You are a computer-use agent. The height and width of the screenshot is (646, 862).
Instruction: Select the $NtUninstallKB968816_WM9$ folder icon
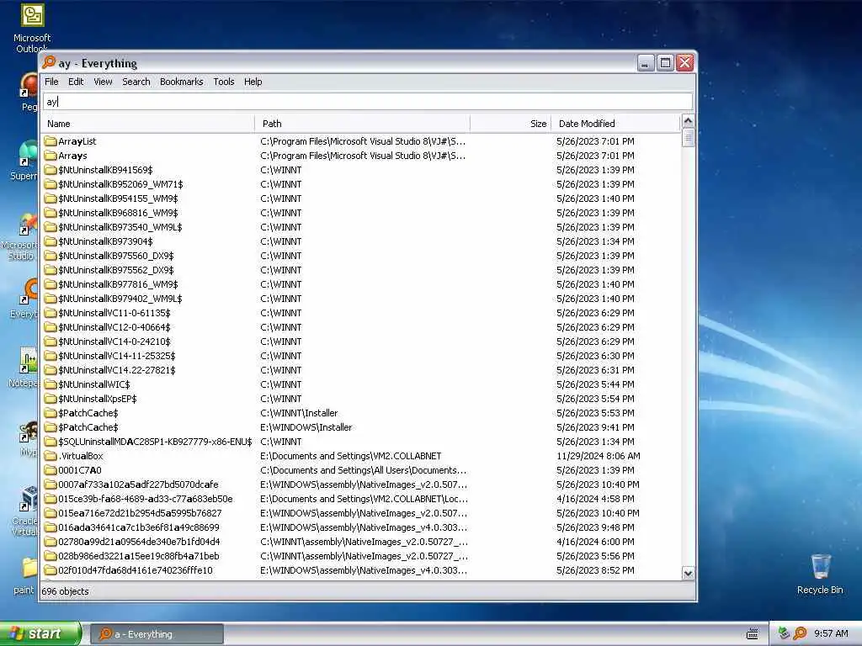pyautogui.click(x=51, y=213)
